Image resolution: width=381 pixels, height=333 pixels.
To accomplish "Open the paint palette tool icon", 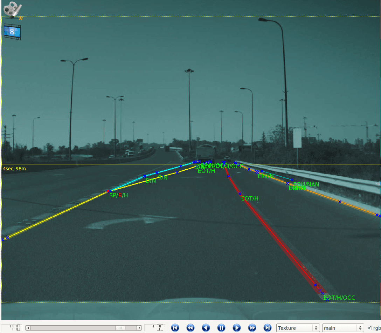I will pyautogui.click(x=13, y=10).
